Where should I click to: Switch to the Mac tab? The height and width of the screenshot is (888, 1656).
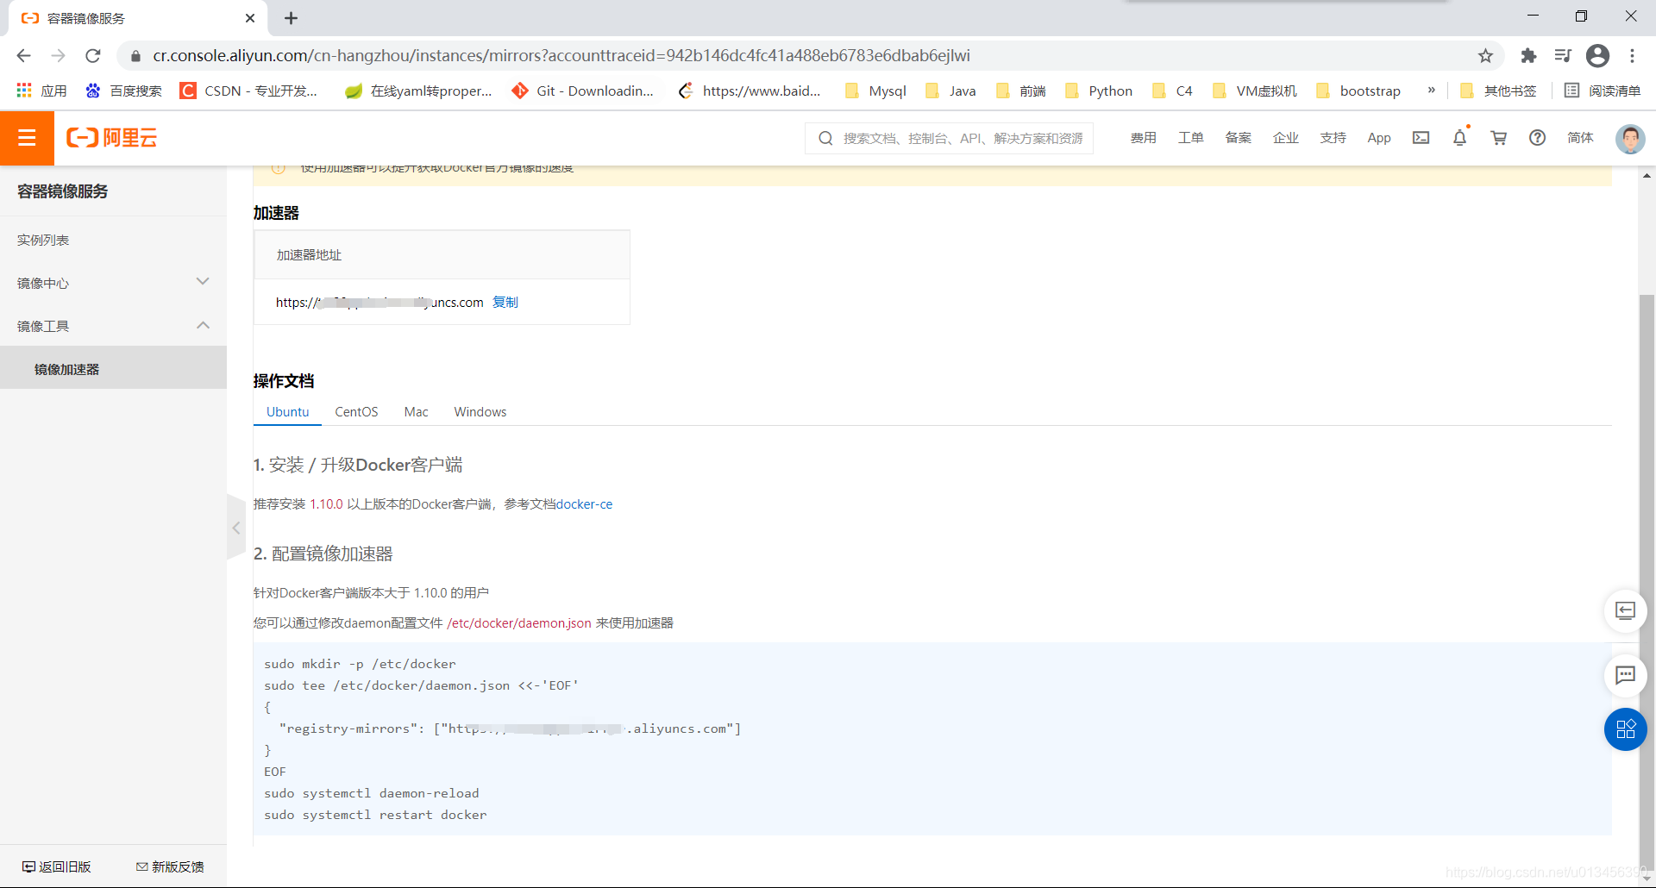point(416,412)
